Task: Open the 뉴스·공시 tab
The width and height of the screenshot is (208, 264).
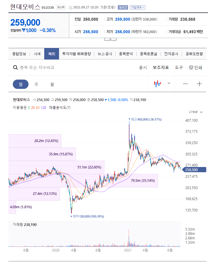Action: point(105,54)
